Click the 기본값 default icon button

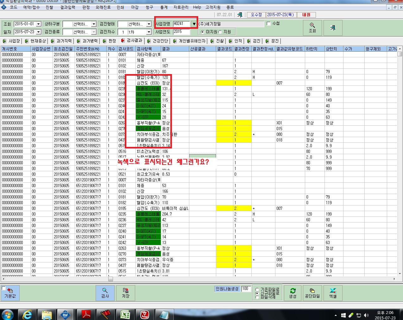tap(10, 293)
